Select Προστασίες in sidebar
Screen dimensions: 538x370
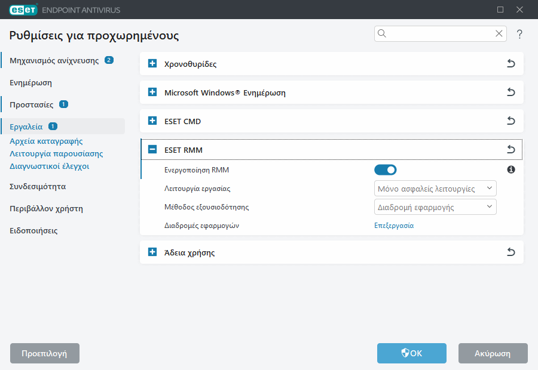32,105
